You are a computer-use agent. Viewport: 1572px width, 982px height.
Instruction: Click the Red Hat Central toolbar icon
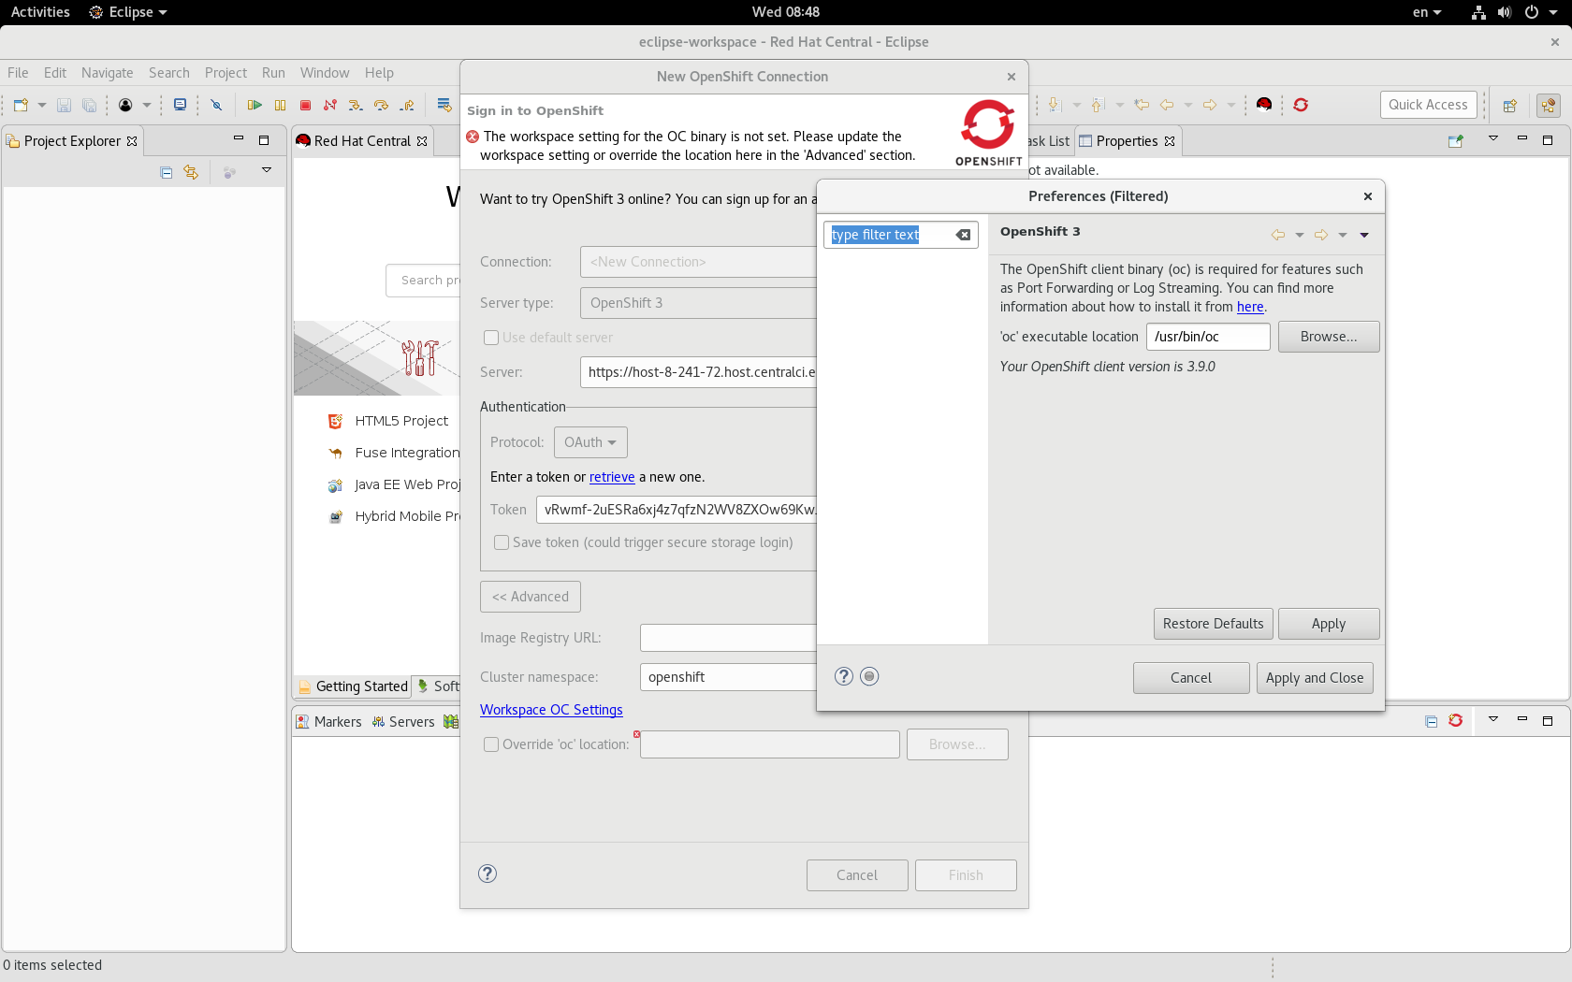[x=1264, y=105]
